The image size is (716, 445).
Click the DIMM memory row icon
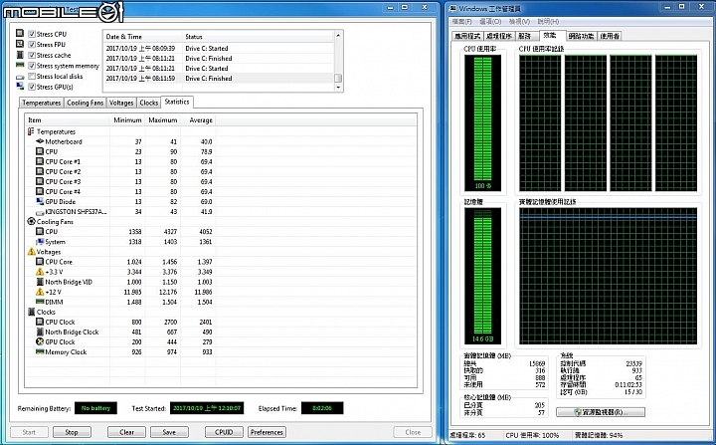(40, 302)
